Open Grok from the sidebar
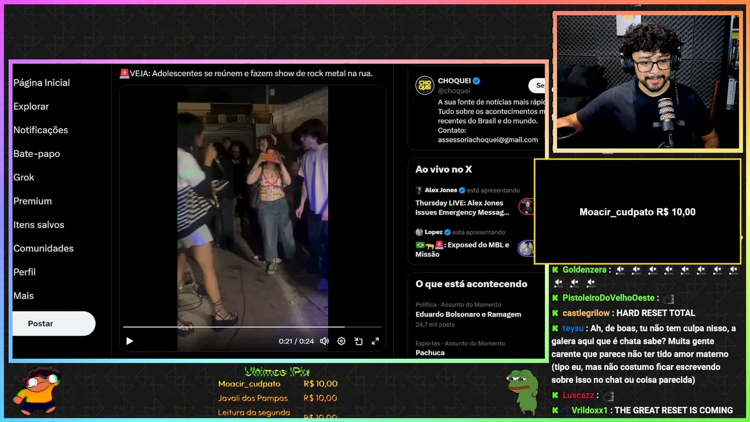Viewport: 750px width, 422px height. pos(24,178)
